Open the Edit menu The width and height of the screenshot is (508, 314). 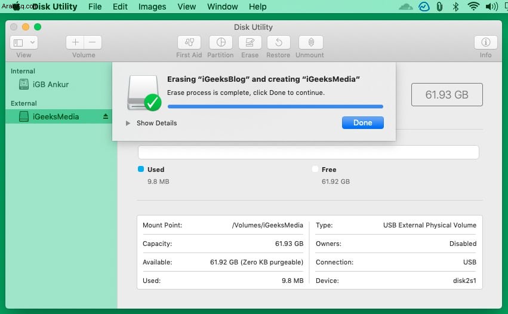pos(120,7)
